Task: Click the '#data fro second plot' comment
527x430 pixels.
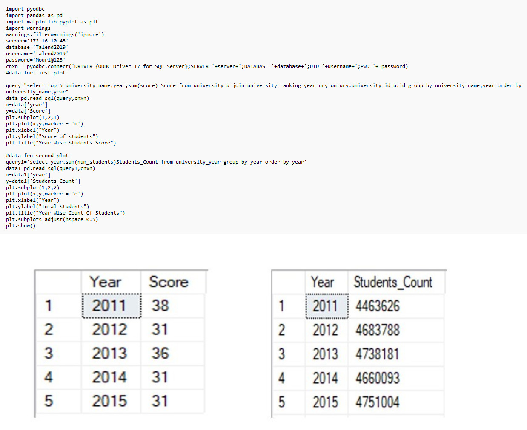Action: tap(37, 156)
